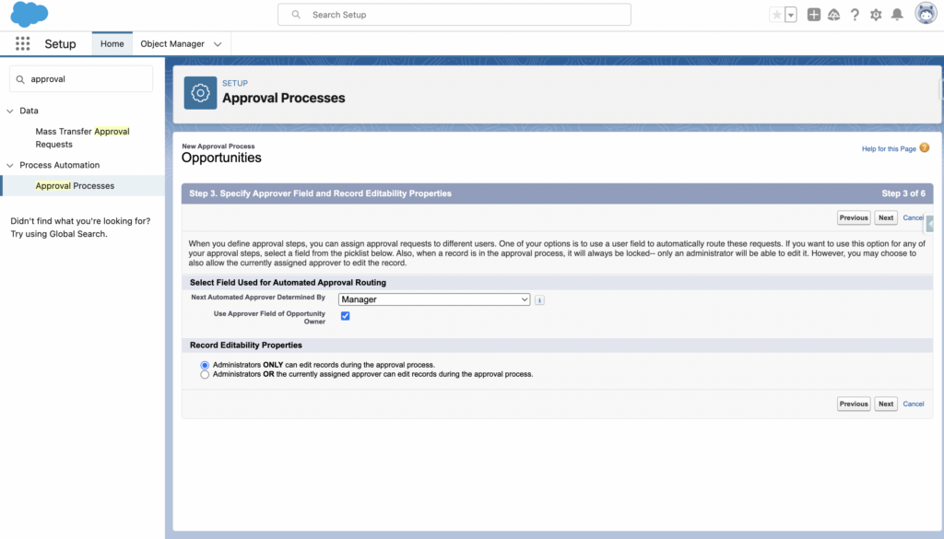Image resolution: width=944 pixels, height=539 pixels.
Task: View notifications bell
Action: coord(897,15)
